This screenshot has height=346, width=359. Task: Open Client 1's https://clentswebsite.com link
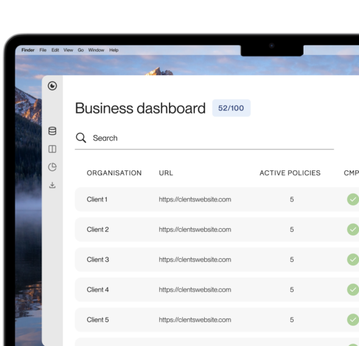pos(195,200)
